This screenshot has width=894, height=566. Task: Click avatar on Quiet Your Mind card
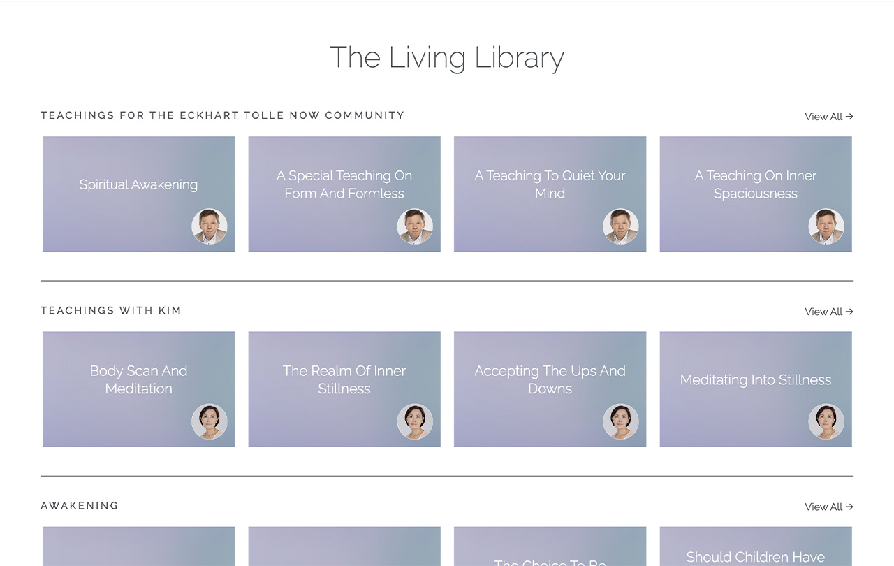click(621, 226)
